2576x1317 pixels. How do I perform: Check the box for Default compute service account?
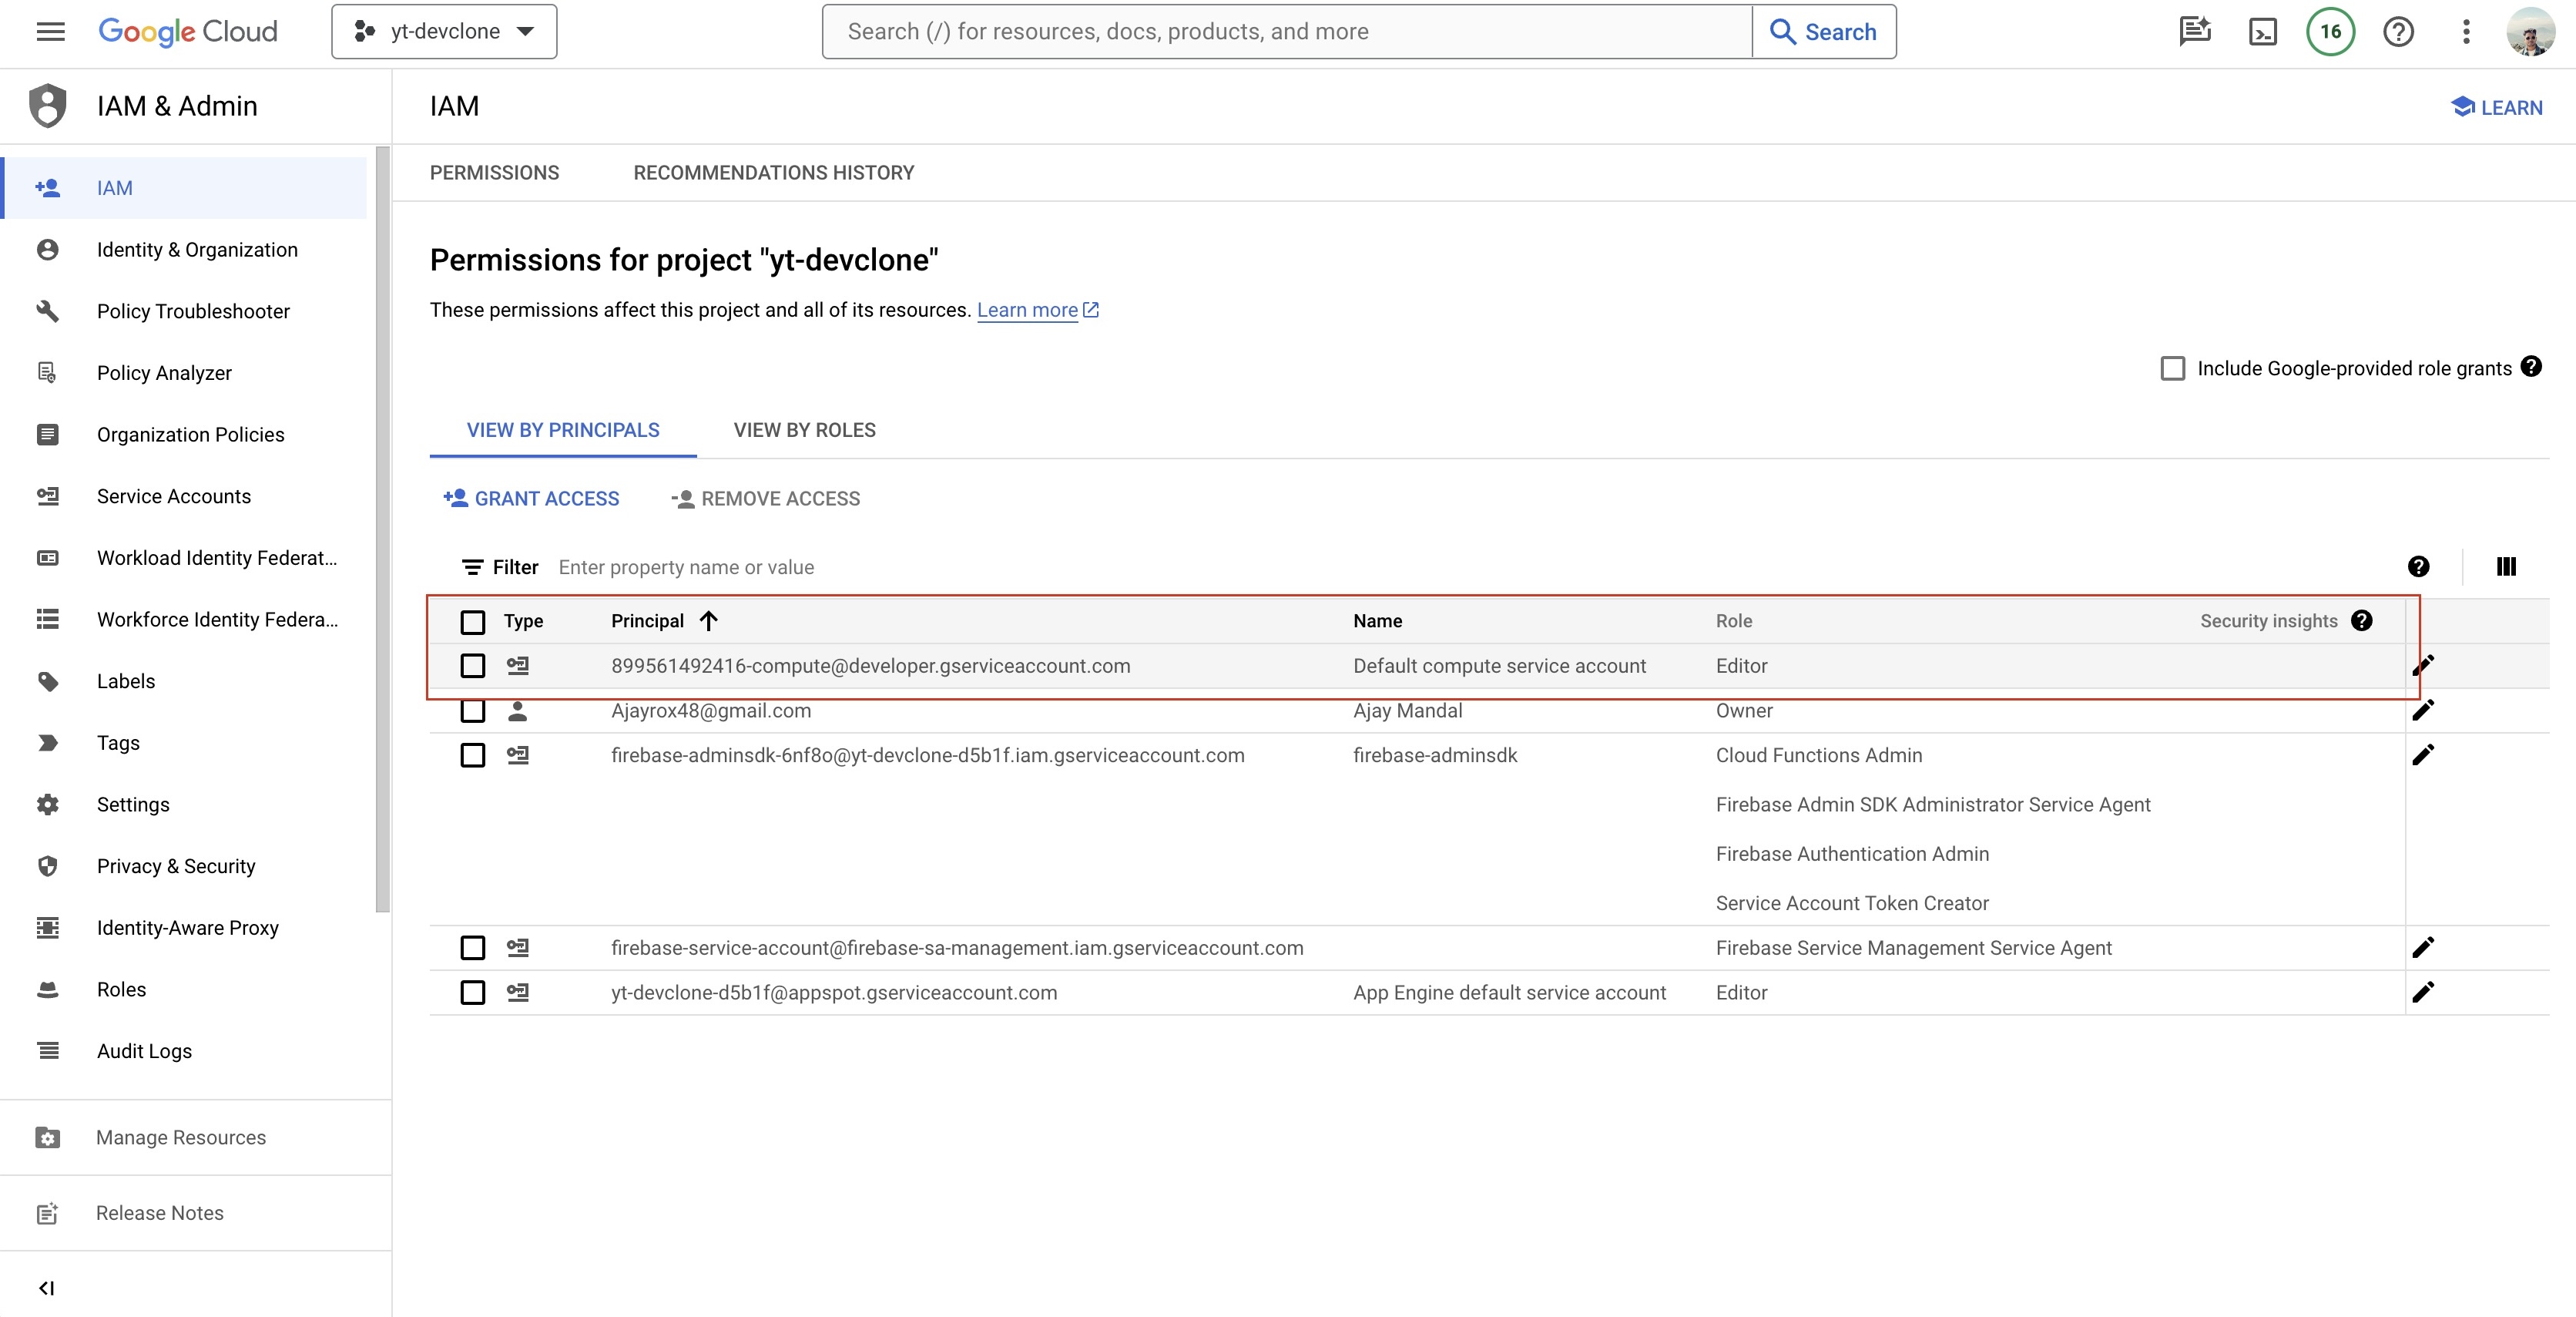click(472, 666)
